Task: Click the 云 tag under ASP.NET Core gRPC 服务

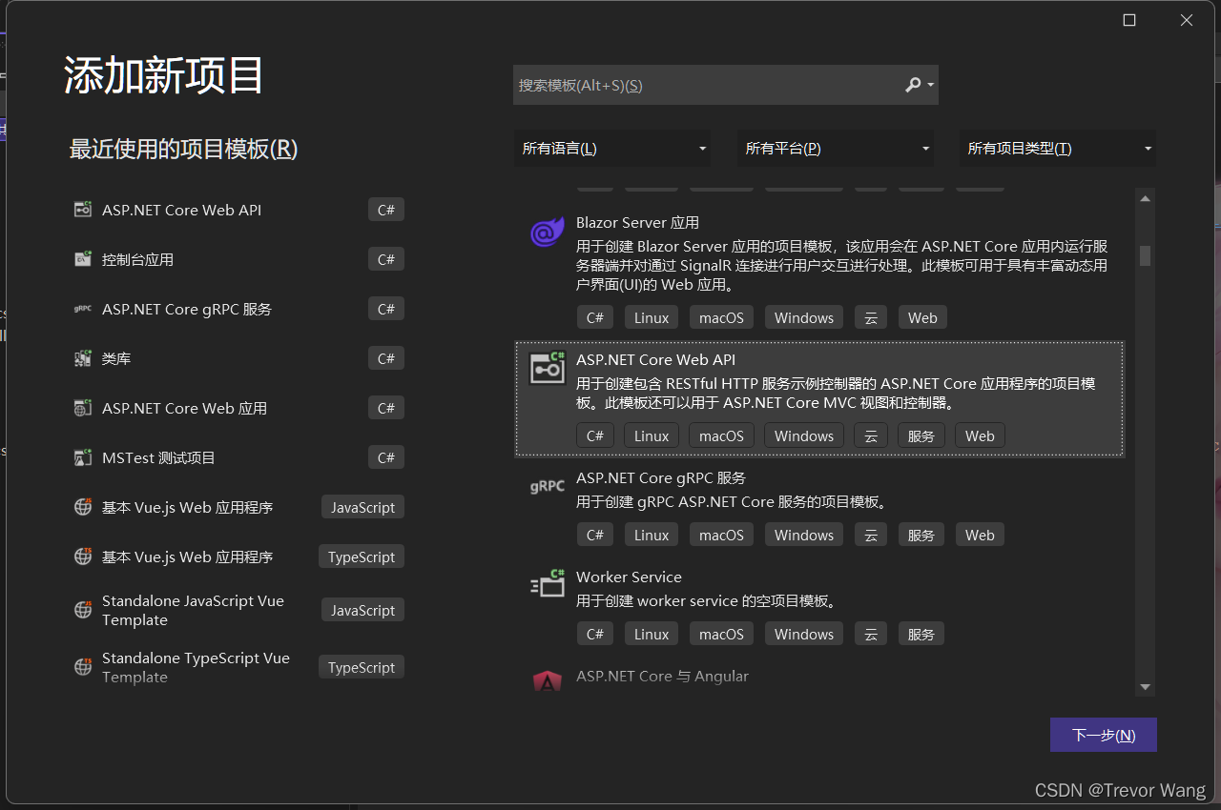Action: [x=870, y=534]
